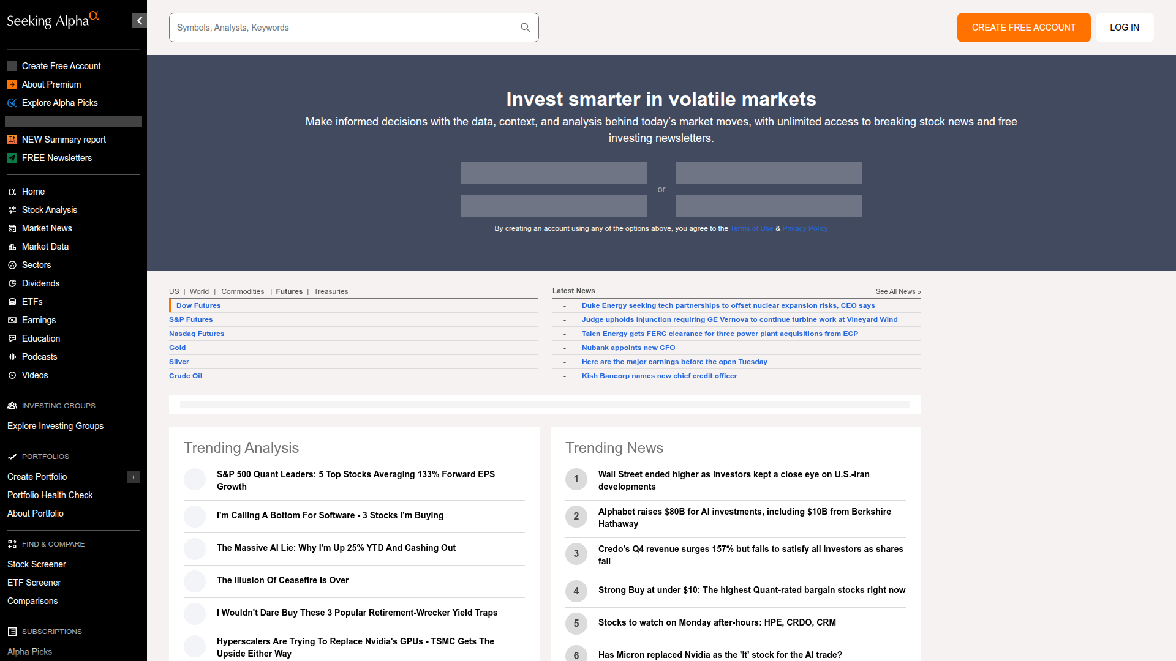Open the Gold futures row
The width and height of the screenshot is (1176, 661).
[x=353, y=348]
